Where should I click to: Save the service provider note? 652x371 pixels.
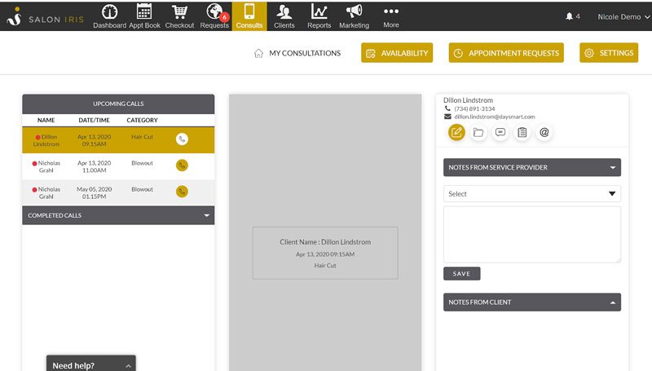461,274
